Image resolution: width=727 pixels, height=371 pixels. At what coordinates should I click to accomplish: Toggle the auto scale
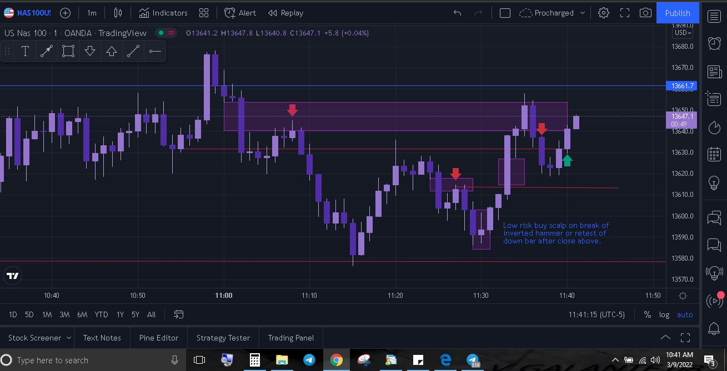click(685, 314)
